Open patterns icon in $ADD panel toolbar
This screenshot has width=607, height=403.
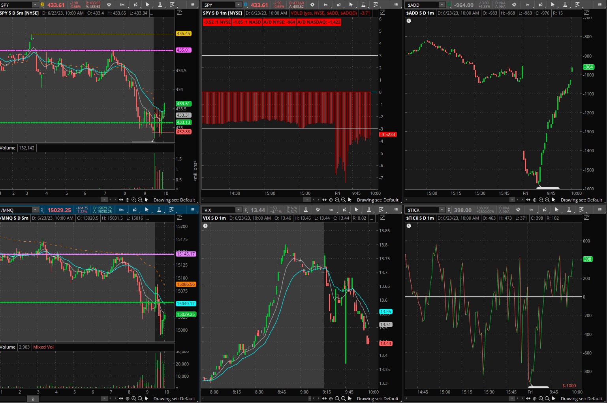pos(577,5)
